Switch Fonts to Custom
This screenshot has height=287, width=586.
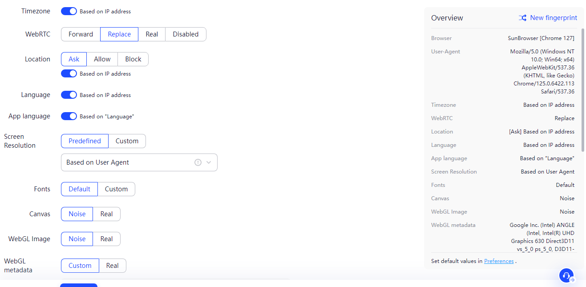[116, 189]
